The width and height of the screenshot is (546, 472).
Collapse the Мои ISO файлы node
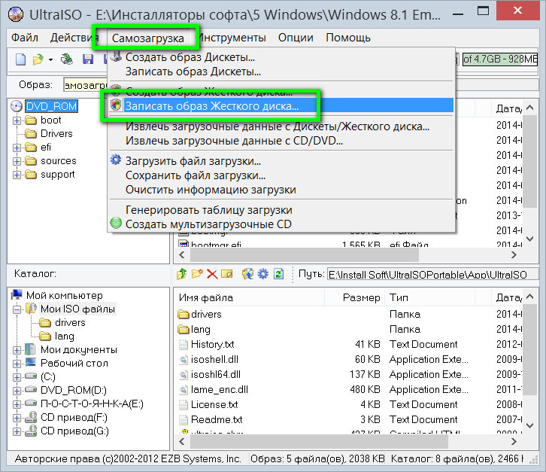(17, 309)
